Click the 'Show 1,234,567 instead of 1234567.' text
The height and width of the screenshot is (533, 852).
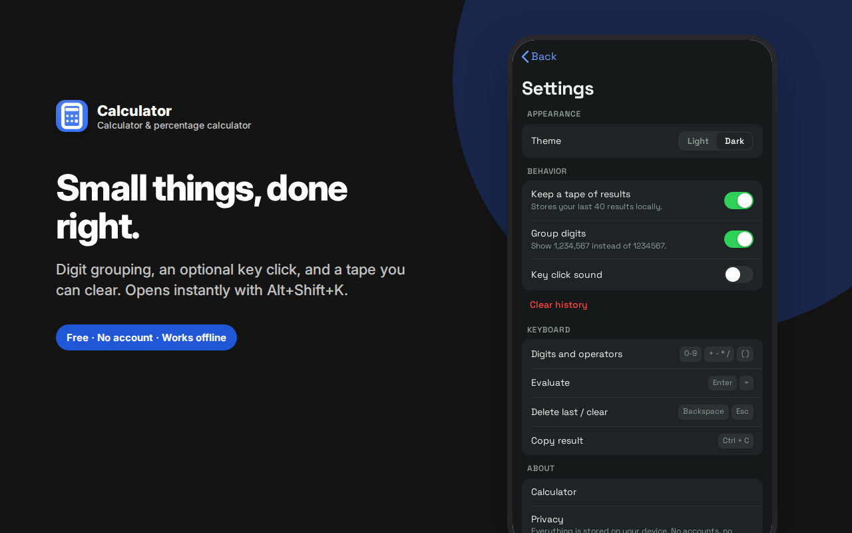tap(598, 246)
